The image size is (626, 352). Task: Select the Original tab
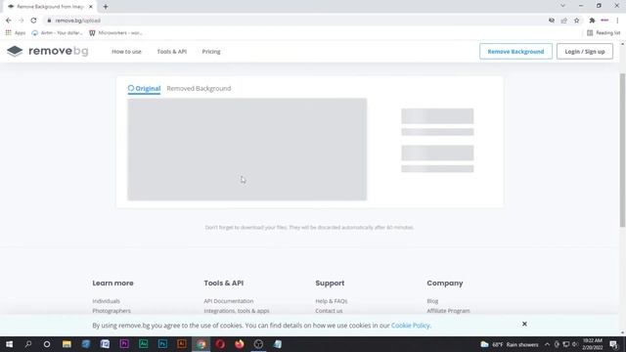(x=144, y=89)
